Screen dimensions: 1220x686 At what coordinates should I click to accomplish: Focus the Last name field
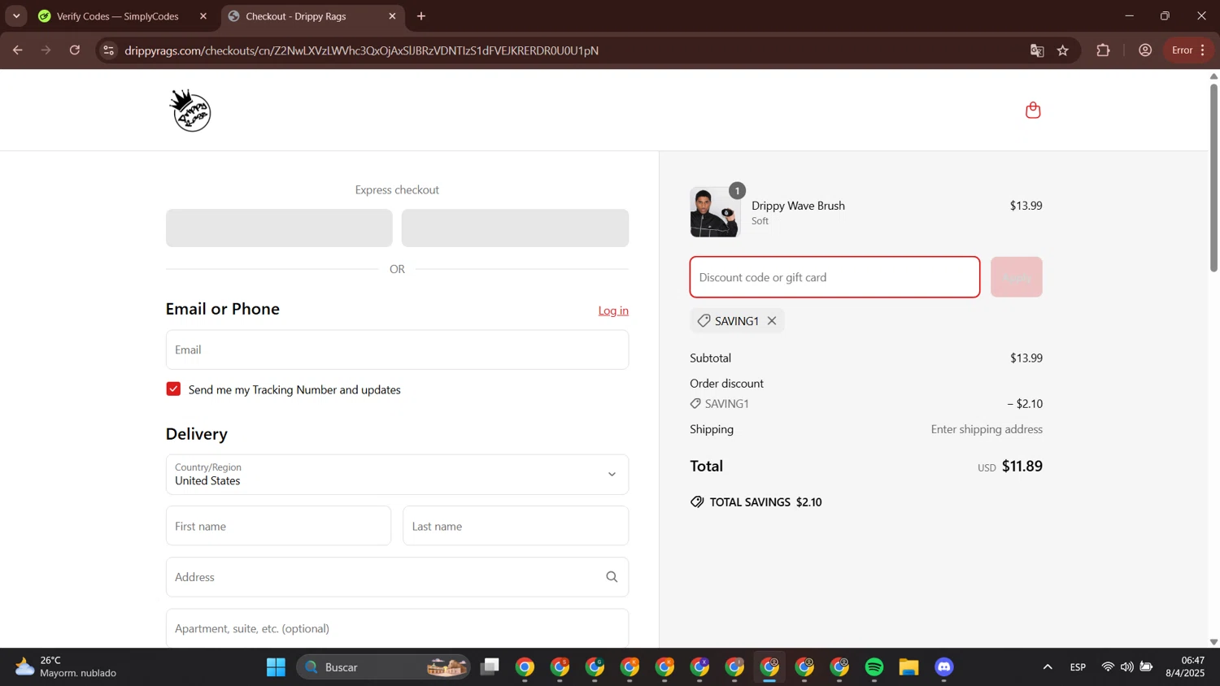516,526
